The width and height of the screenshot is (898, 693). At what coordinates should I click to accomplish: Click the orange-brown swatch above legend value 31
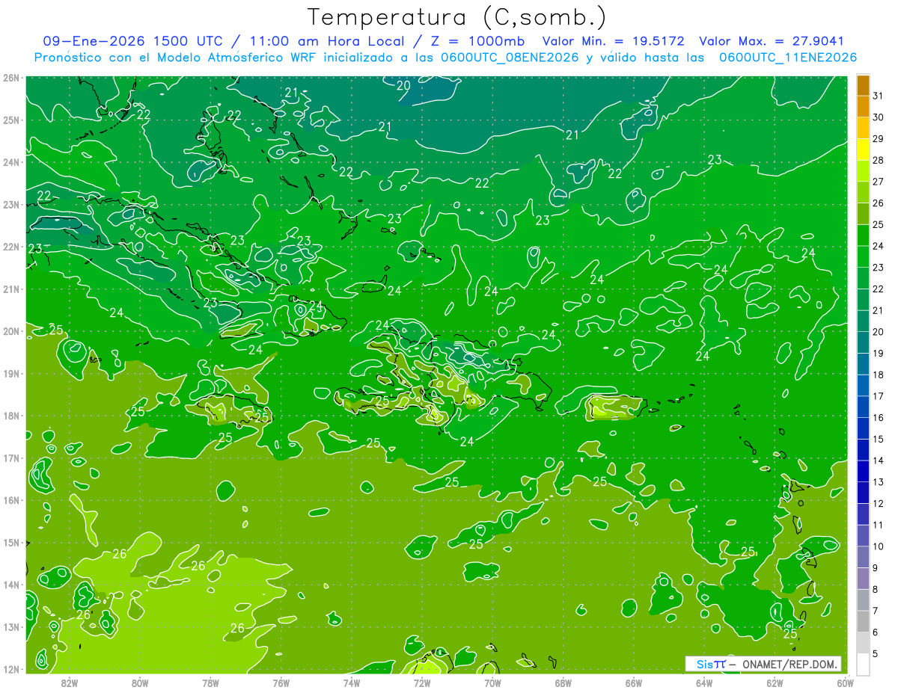click(863, 85)
